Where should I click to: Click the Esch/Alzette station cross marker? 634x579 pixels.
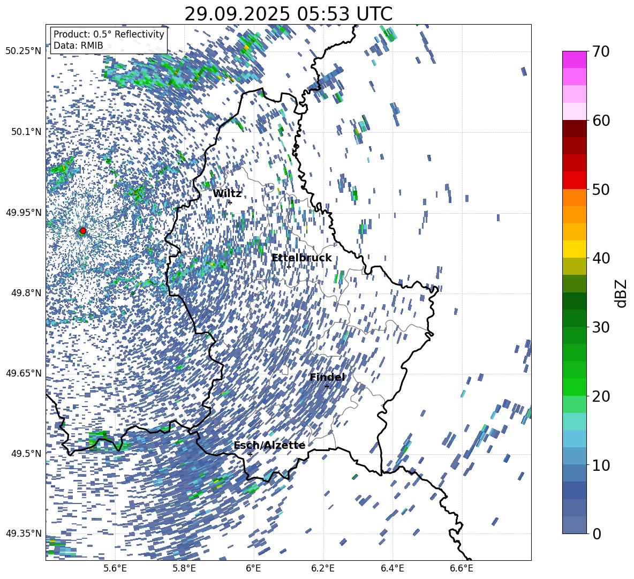250,454
